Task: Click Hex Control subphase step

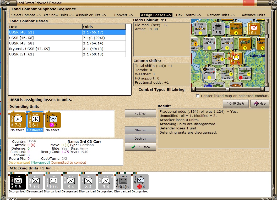Action: coord(188,15)
